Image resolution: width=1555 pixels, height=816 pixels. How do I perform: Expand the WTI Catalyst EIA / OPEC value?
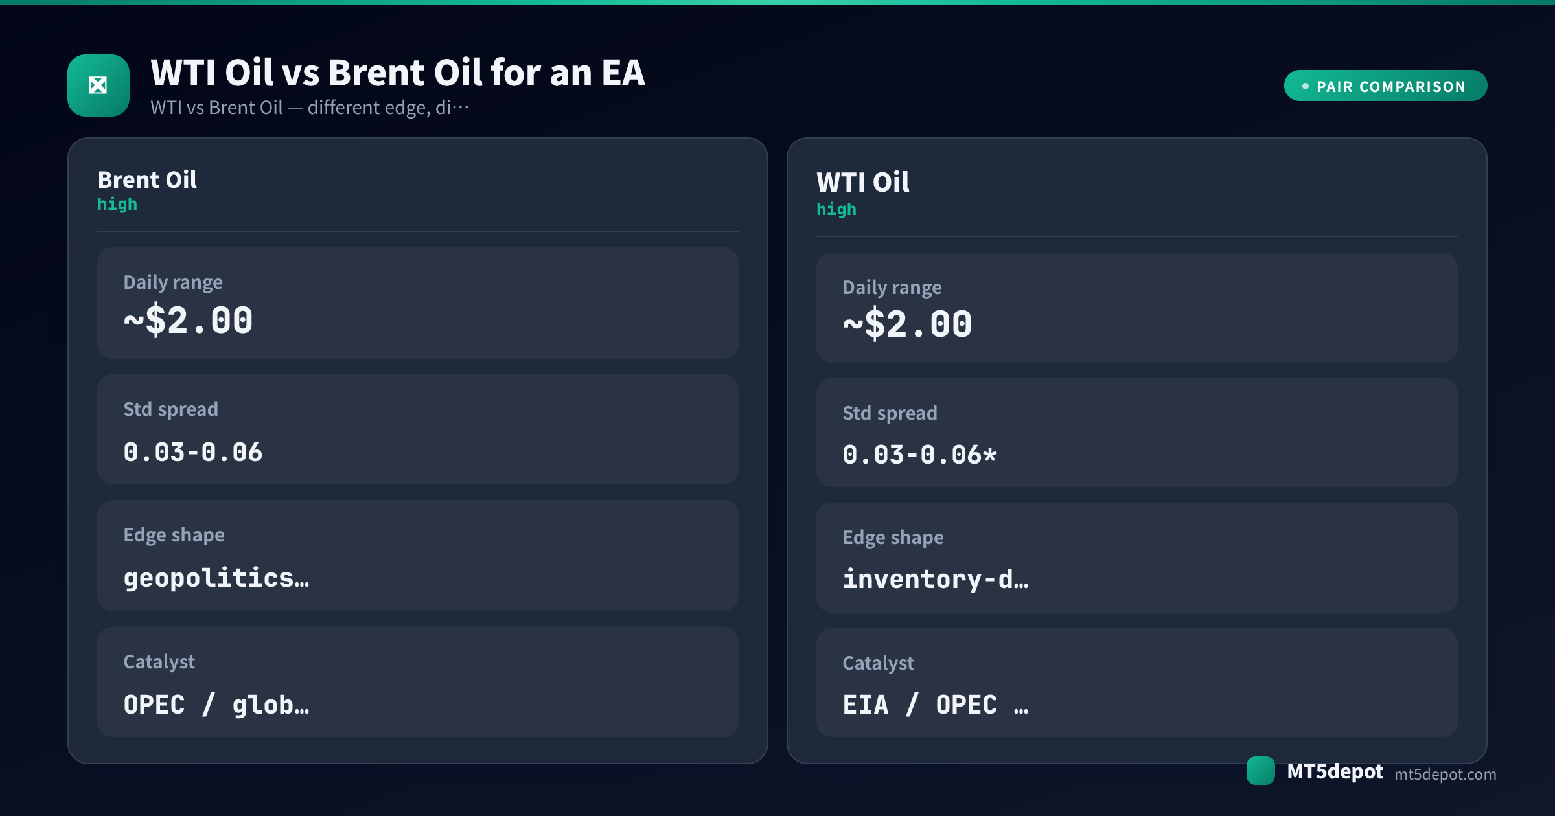pos(936,705)
